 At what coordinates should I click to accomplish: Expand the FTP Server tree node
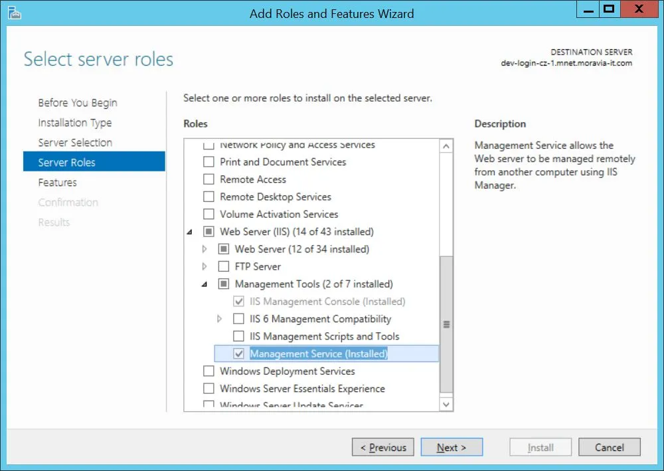point(205,266)
